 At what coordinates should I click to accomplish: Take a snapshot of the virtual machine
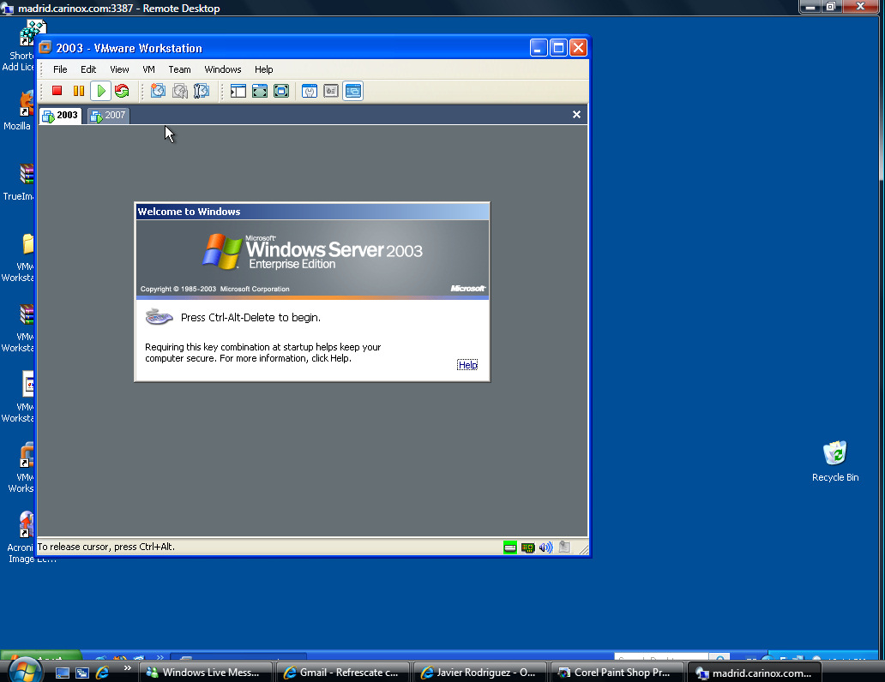click(158, 91)
